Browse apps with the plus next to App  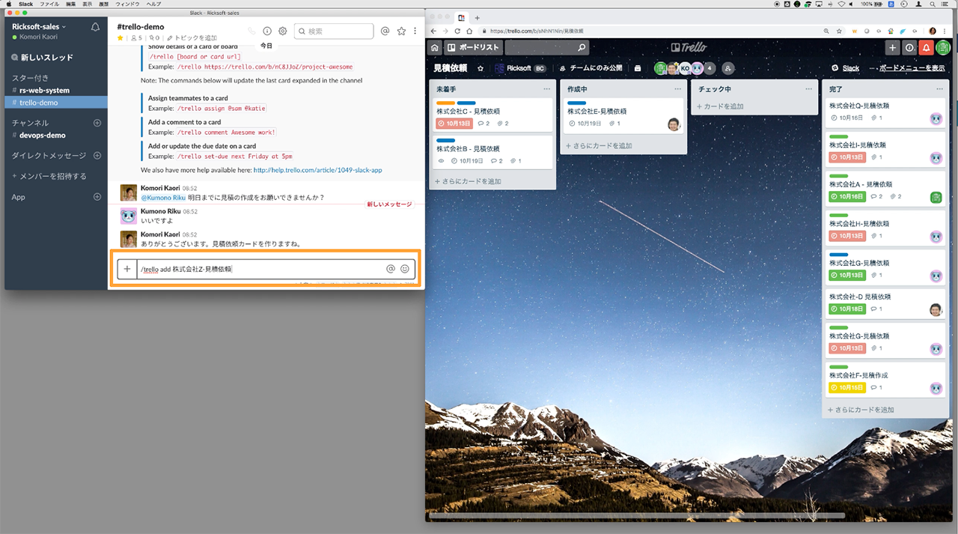point(97,197)
